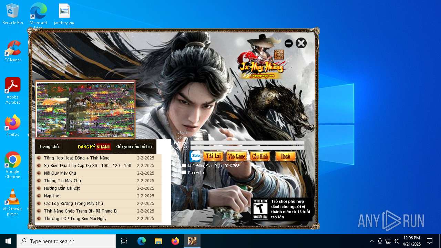Open the Zalo contact icon

click(195, 156)
